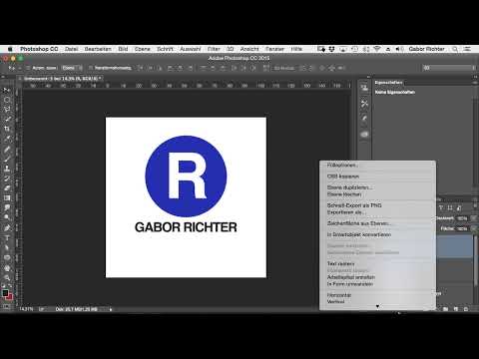Select the Eraser tool
Viewport: 479px width, 359px height.
7,188
